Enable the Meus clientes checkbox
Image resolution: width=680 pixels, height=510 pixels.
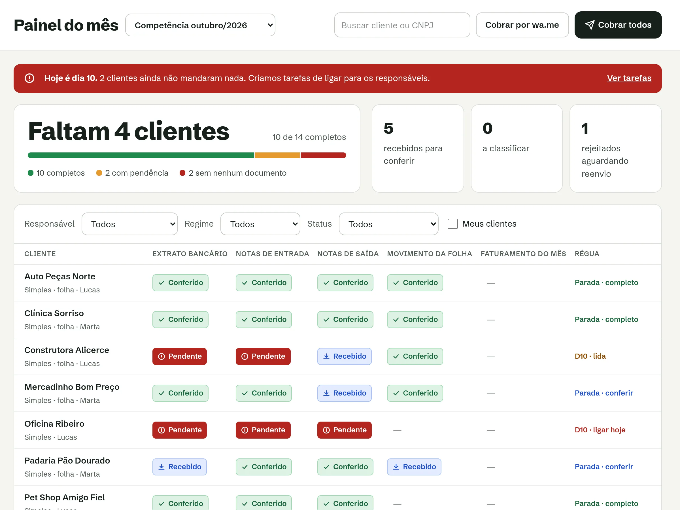[x=452, y=224]
